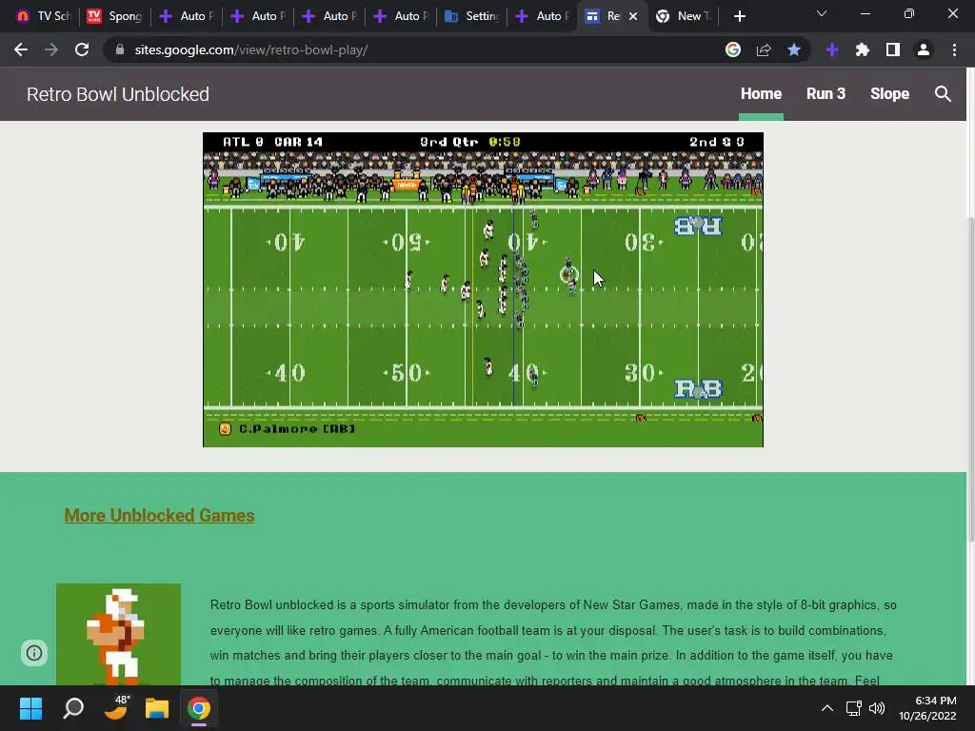975x731 pixels.
Task: Open the purple plus extension icon
Action: click(832, 49)
